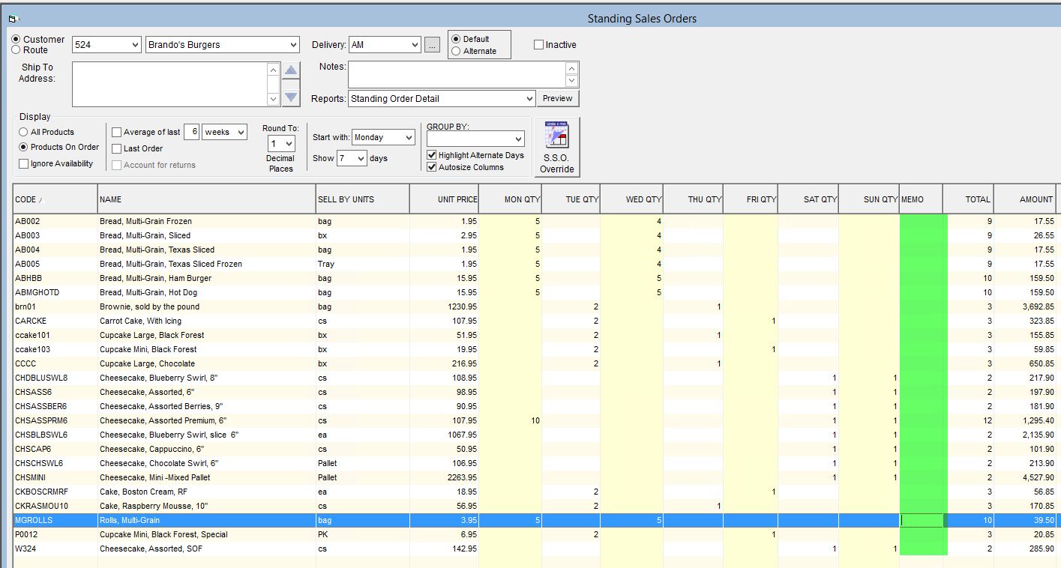Choose the Alternate delivery option
The width and height of the screenshot is (1061, 568).
[x=456, y=51]
